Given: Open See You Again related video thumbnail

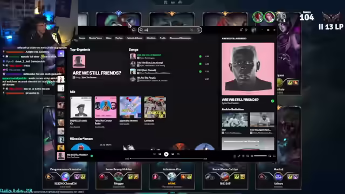Looking at the screenshot, I should [x=262, y=120].
